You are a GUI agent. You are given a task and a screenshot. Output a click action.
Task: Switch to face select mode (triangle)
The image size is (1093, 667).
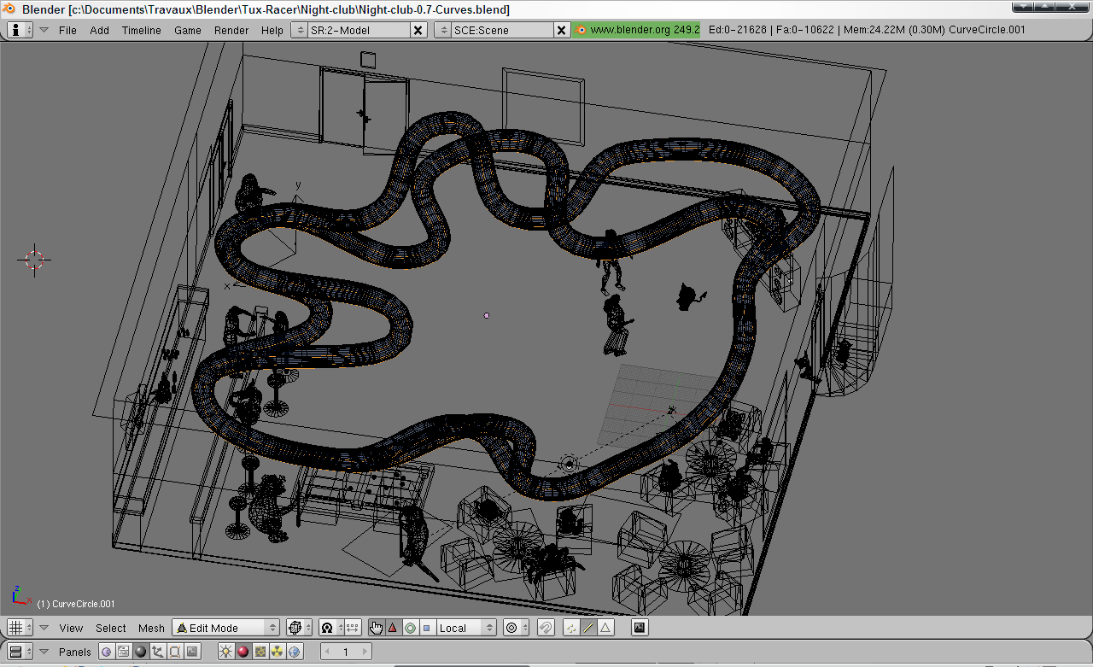[605, 628]
